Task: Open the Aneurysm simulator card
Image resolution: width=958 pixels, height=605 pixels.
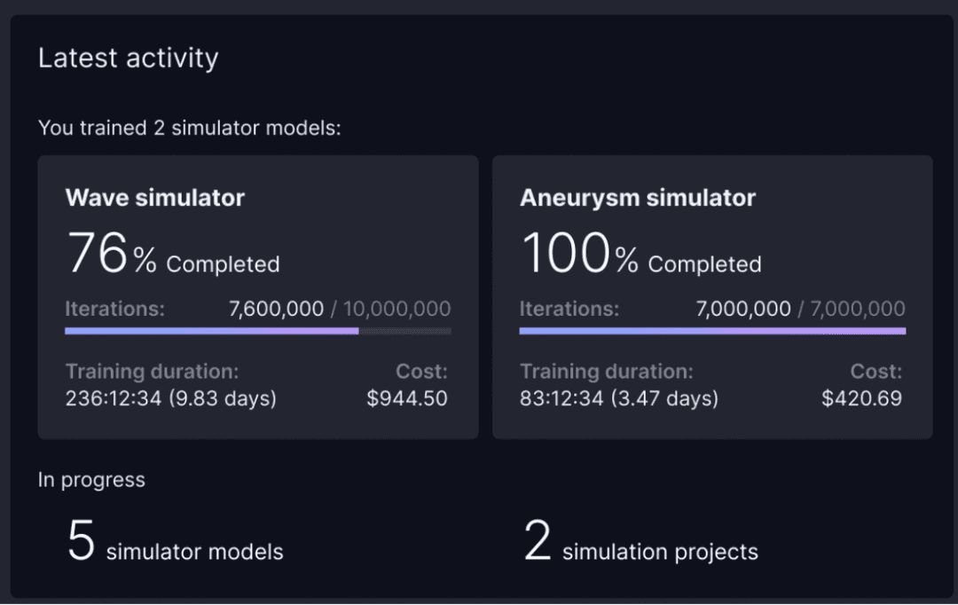Action: [x=712, y=297]
